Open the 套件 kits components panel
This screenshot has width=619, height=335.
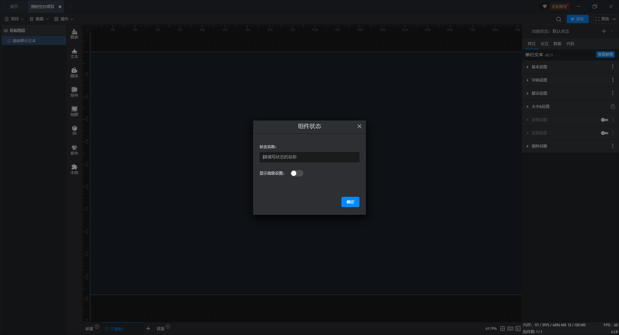[74, 150]
